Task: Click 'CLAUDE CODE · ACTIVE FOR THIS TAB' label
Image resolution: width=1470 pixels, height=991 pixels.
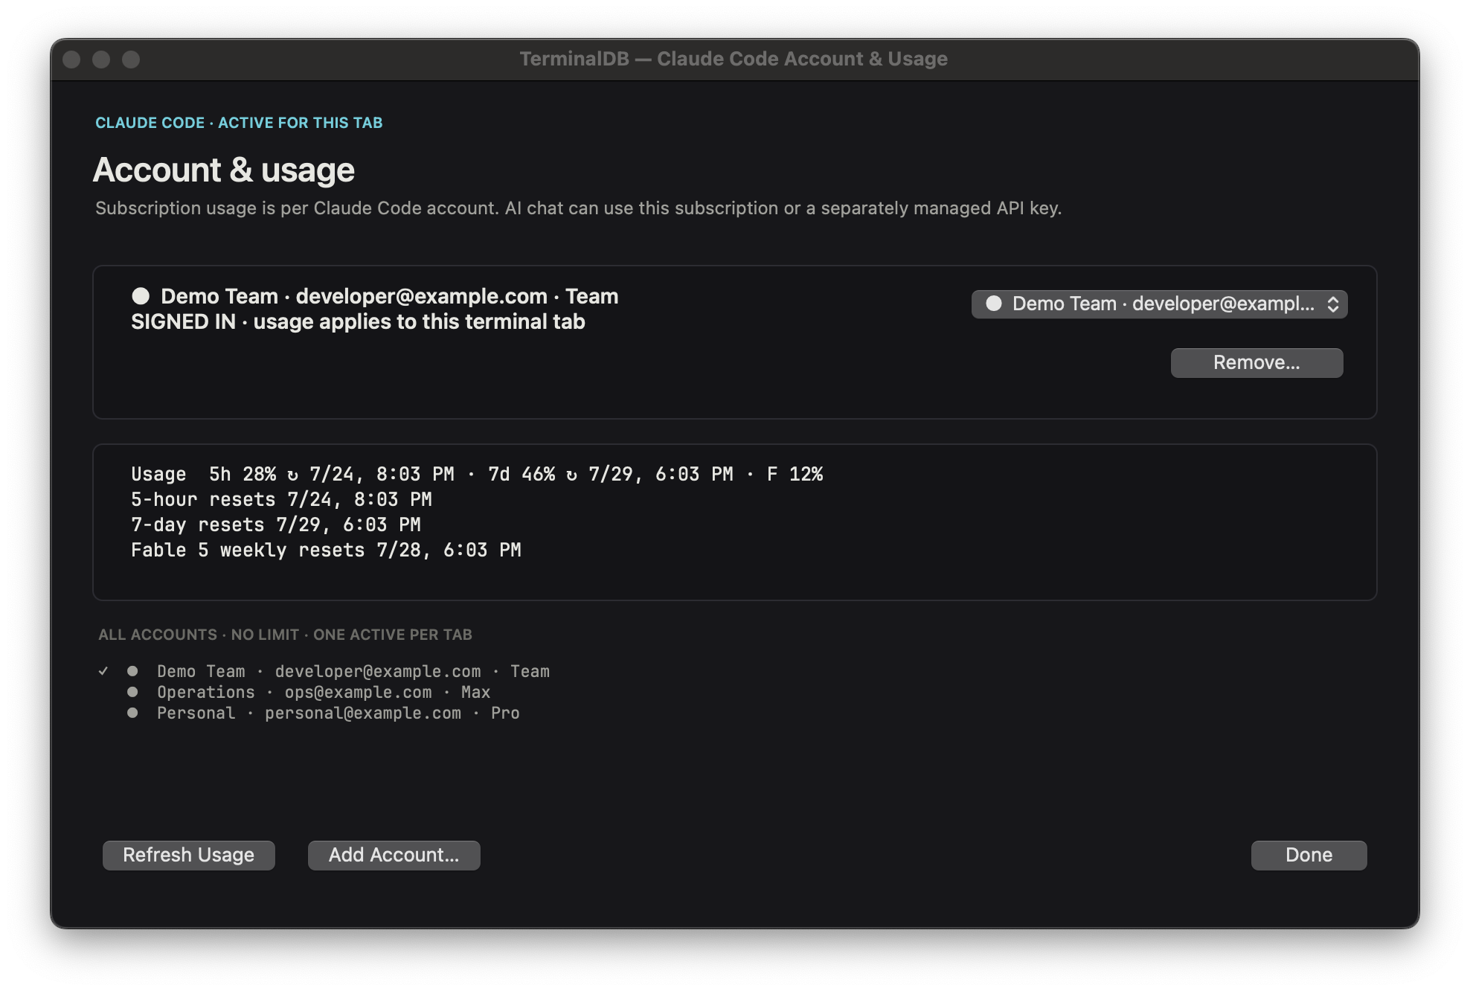Action: tap(239, 123)
